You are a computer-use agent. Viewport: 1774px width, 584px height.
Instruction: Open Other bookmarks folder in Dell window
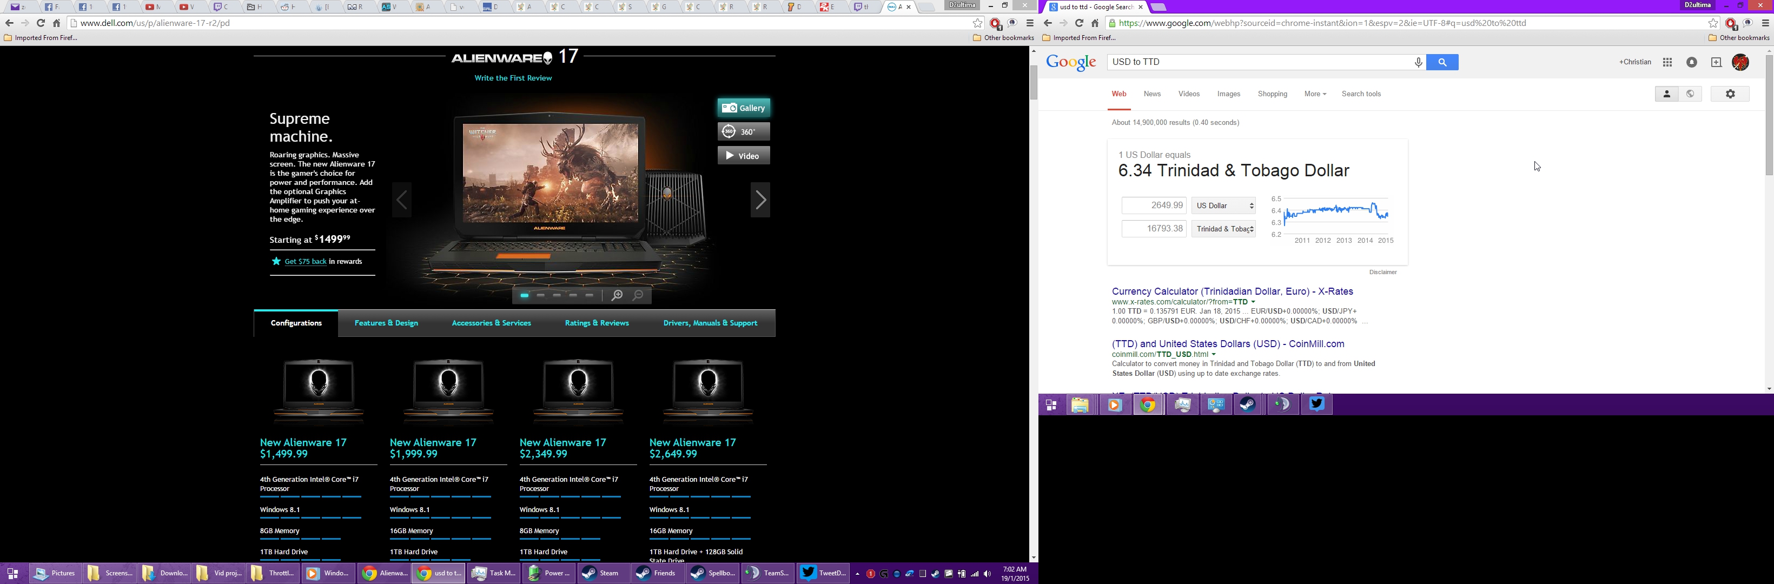tap(1003, 38)
